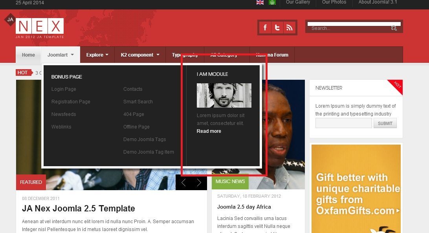
Task: Open the Demo Joomla Tag Item link
Action: tap(148, 152)
